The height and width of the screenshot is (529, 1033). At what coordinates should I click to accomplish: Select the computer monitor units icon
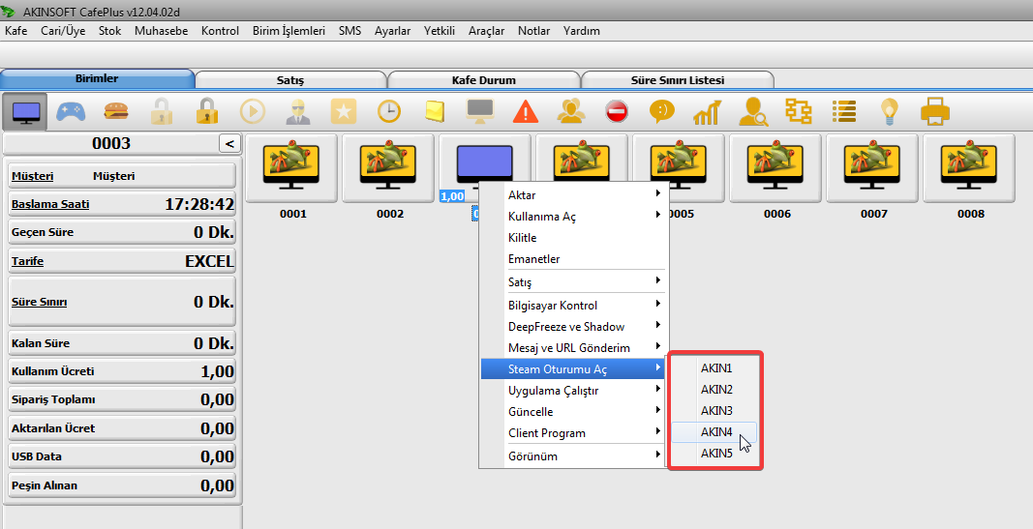point(26,112)
